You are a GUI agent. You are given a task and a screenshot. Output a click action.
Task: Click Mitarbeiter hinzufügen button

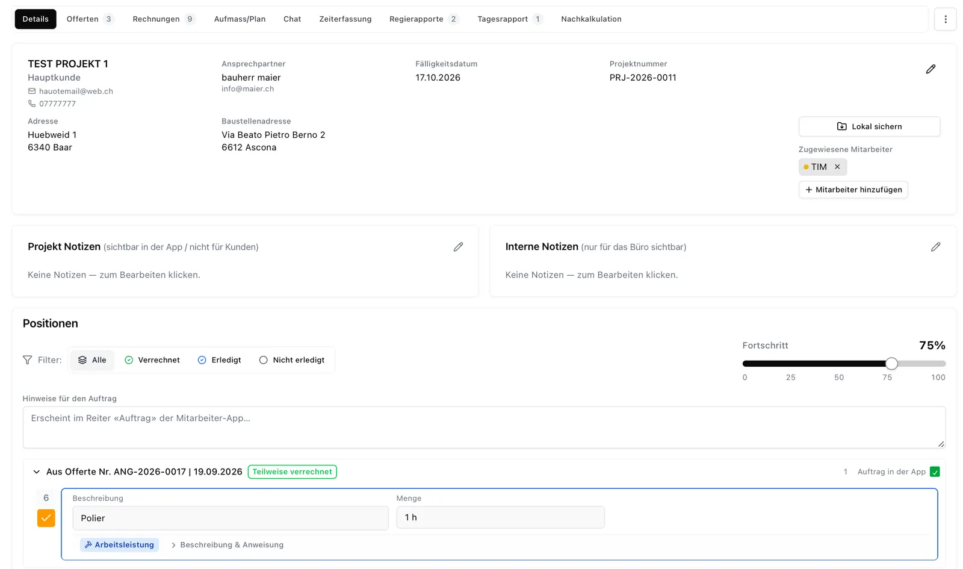pyautogui.click(x=853, y=190)
